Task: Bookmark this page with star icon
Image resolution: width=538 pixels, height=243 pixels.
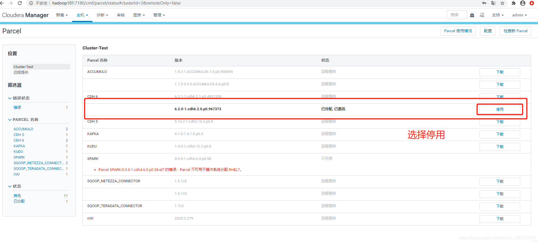Action: tap(502, 3)
